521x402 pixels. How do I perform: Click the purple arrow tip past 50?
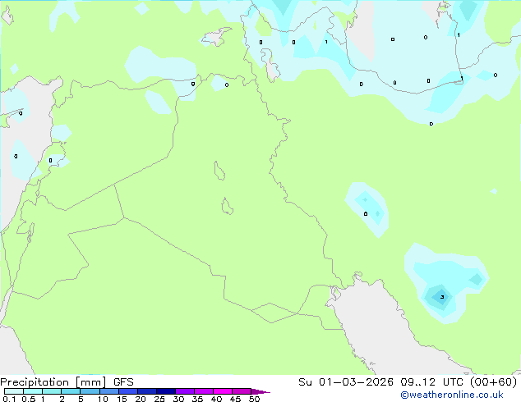[x=260, y=391]
